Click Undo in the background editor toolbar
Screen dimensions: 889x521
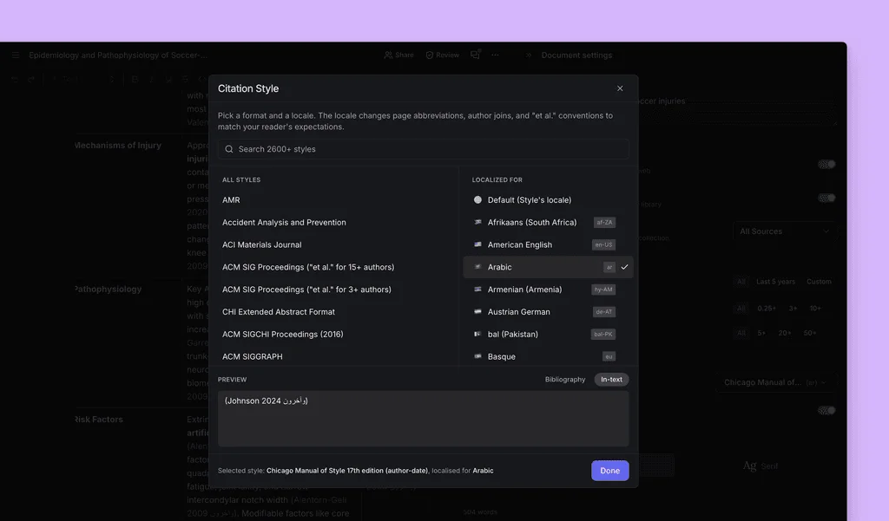[15, 79]
